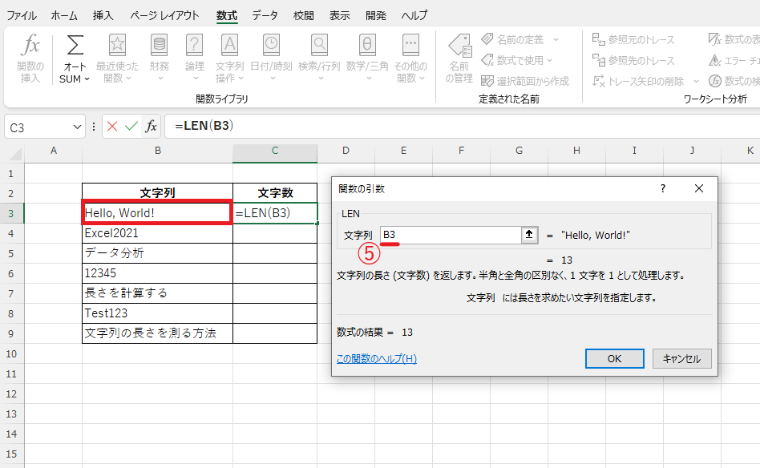Click the Cancel (キャンセル) button
760x468 pixels.
click(x=682, y=358)
